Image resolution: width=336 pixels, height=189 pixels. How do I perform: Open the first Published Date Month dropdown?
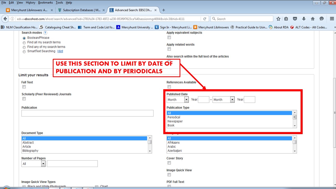click(x=178, y=100)
